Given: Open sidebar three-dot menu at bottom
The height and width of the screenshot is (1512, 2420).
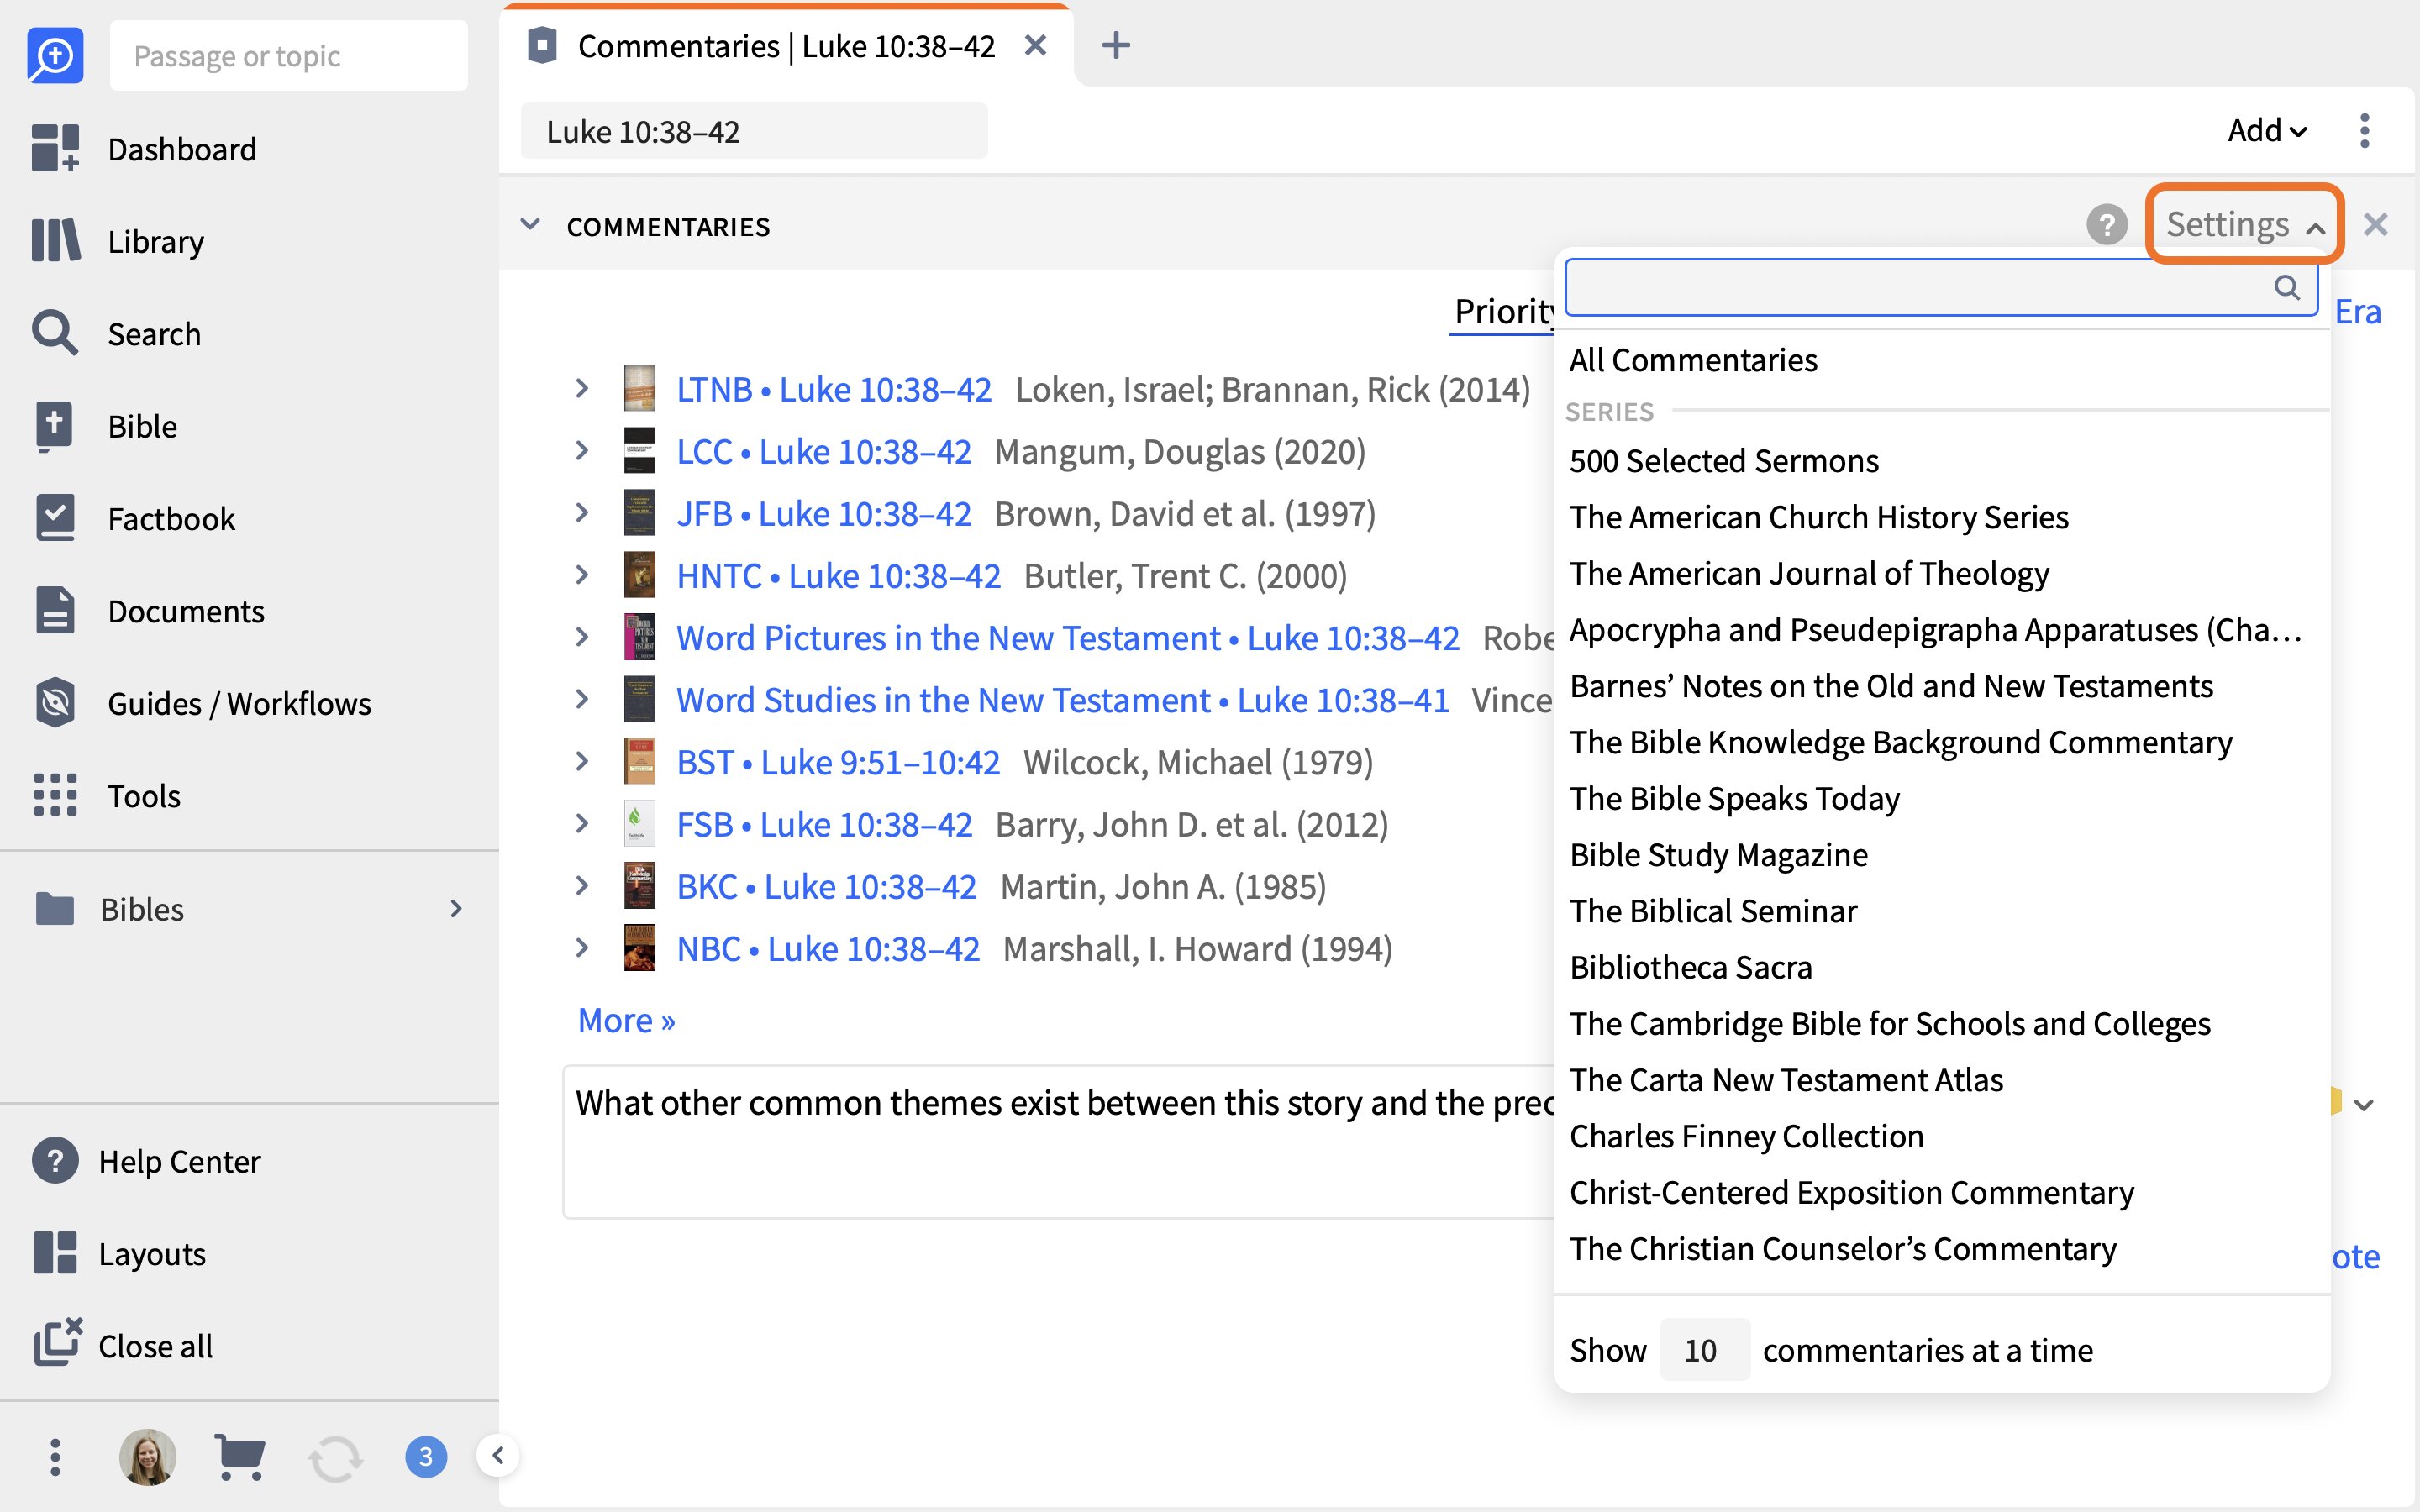Looking at the screenshot, I should 55,1457.
